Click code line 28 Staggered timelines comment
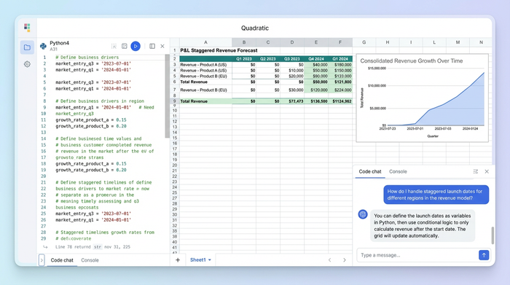The image size is (510, 285). [105, 233]
